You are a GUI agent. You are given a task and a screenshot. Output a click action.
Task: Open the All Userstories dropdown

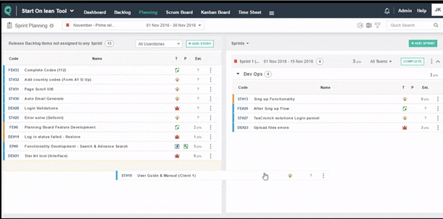point(159,44)
